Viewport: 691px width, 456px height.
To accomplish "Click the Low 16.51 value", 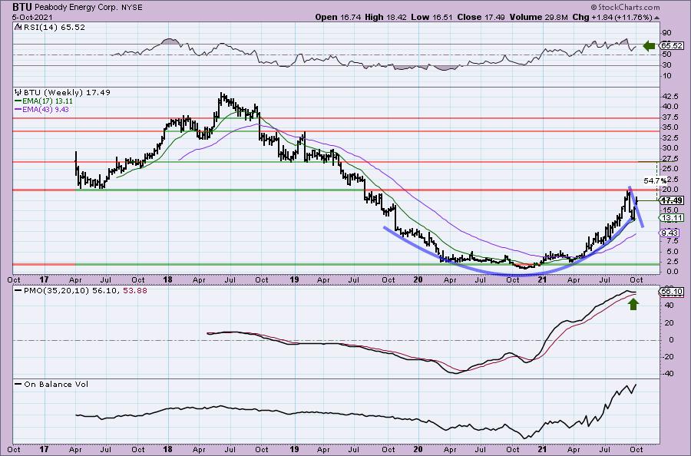I will [431, 17].
